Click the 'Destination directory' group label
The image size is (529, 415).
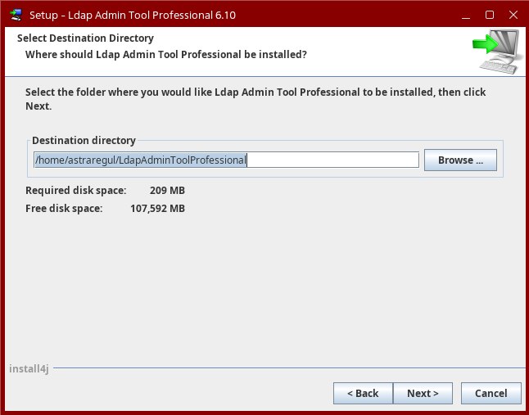pos(84,141)
